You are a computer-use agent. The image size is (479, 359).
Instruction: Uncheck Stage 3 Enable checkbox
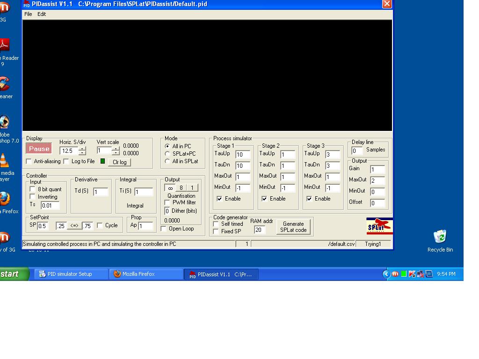pos(310,199)
